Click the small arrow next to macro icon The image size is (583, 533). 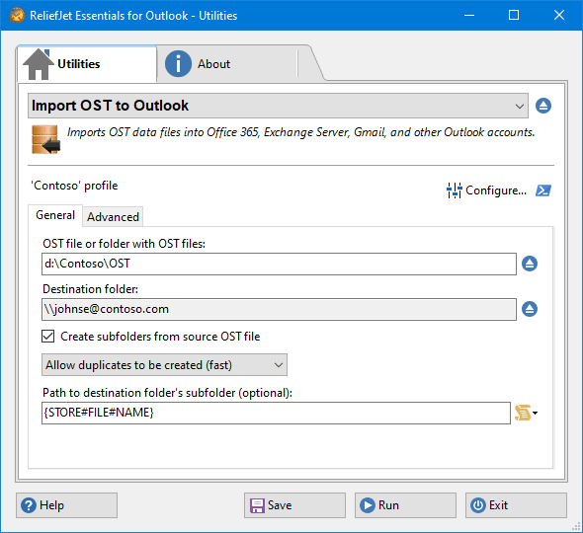click(535, 413)
